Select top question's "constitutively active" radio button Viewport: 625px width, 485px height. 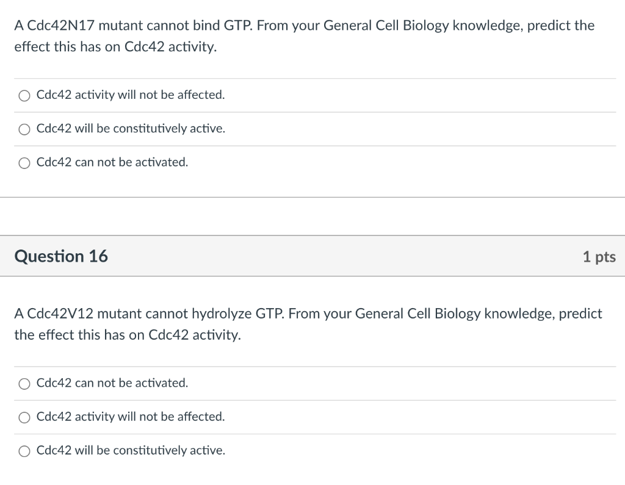click(24, 129)
